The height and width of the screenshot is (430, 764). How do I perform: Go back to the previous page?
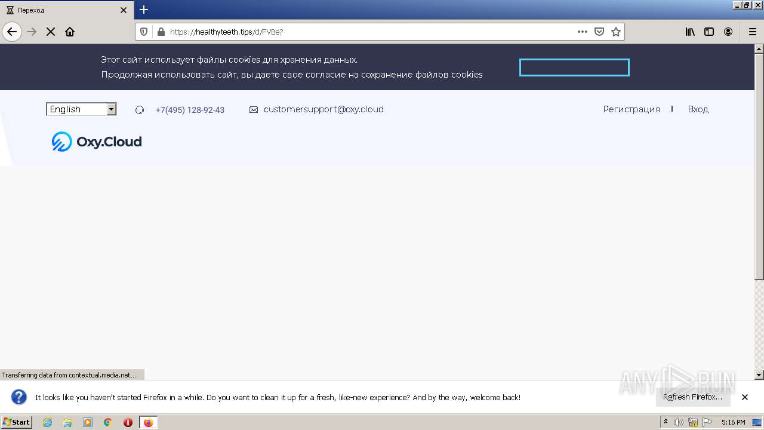point(12,32)
